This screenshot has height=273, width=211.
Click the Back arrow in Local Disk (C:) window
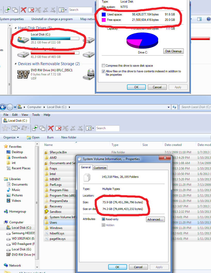pyautogui.click(x=3, y=107)
